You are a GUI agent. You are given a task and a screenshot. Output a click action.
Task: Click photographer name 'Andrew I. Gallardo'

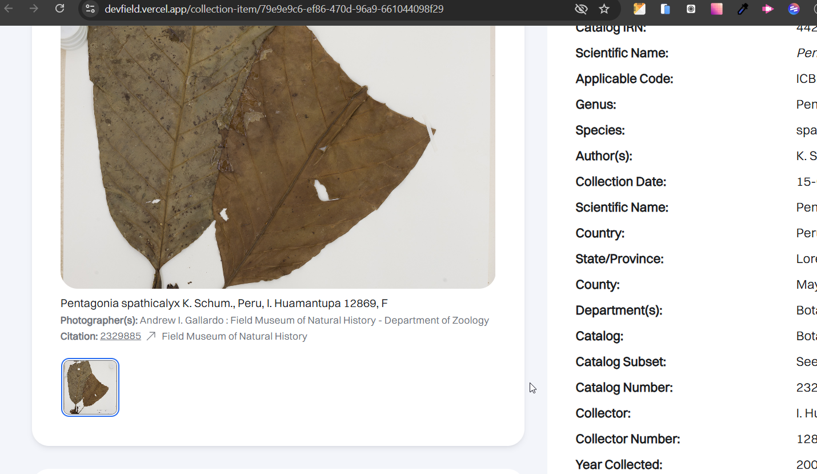coord(182,320)
